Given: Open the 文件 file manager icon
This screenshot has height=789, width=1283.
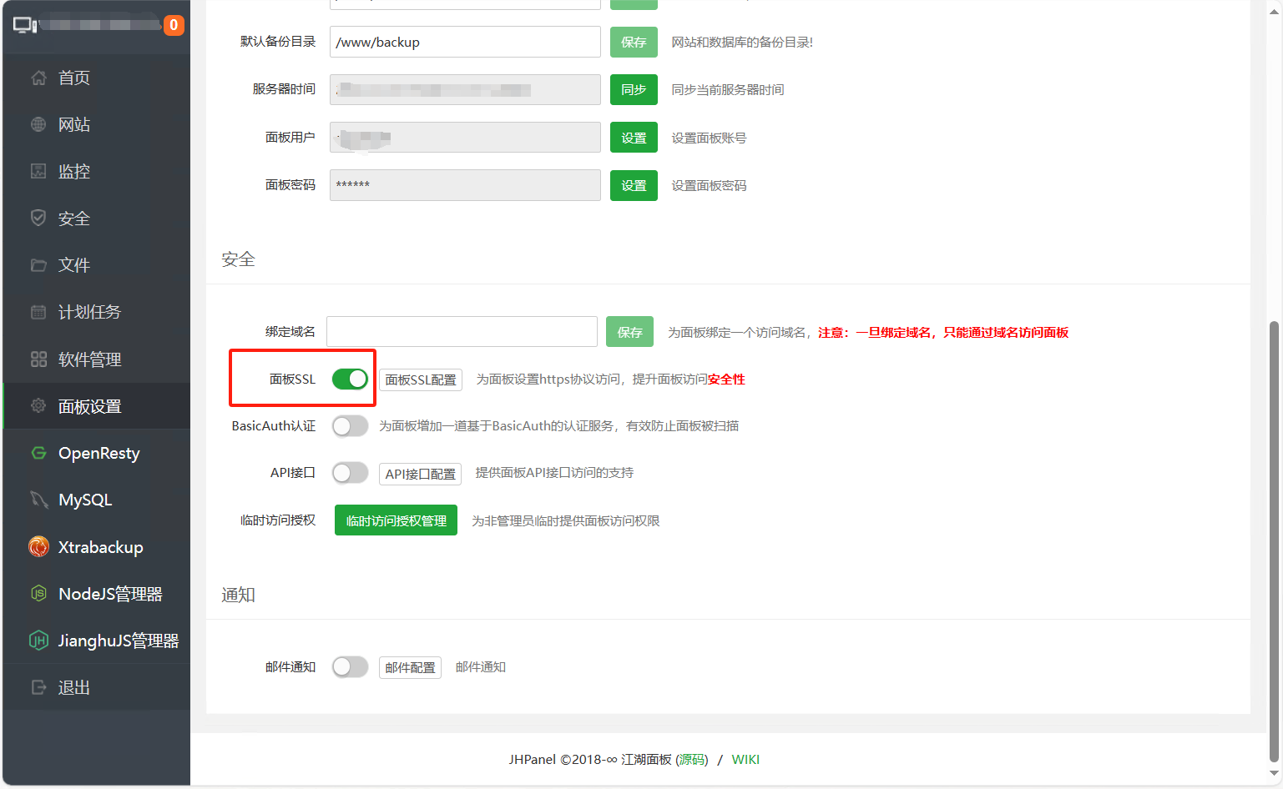Looking at the screenshot, I should [x=38, y=264].
